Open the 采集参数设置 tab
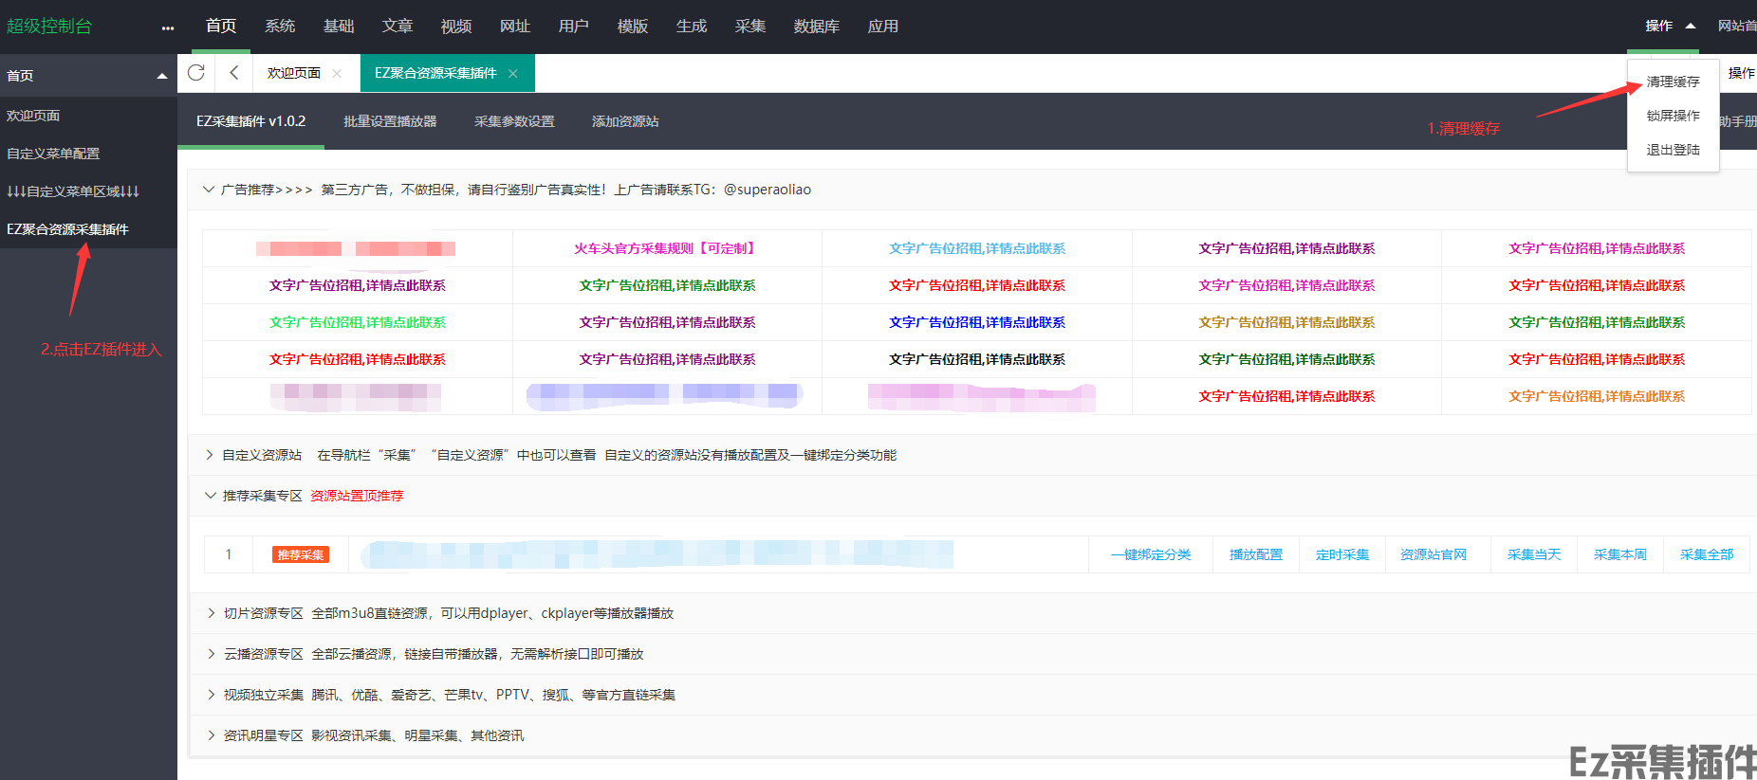 (x=514, y=121)
